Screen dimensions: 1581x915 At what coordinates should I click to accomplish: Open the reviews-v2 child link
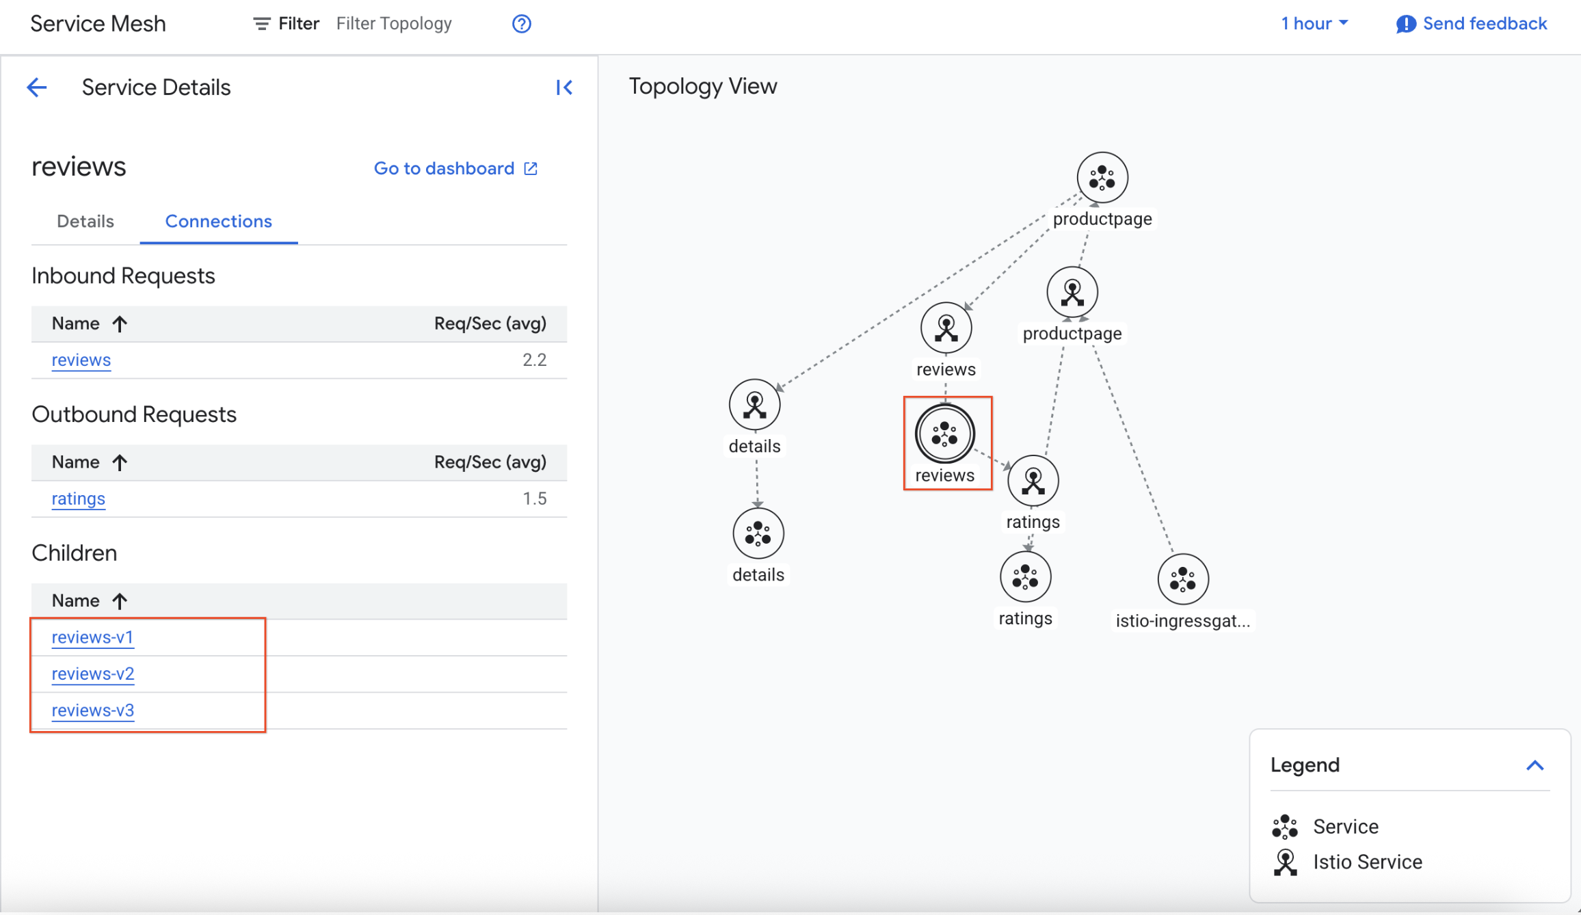point(93,674)
